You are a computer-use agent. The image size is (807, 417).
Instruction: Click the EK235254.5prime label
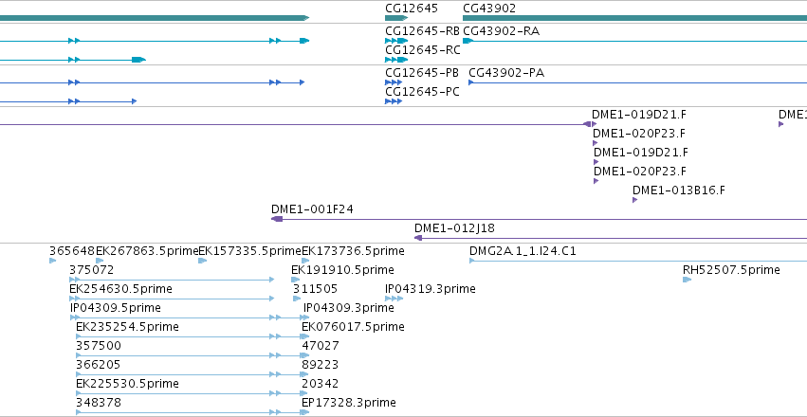point(127,327)
